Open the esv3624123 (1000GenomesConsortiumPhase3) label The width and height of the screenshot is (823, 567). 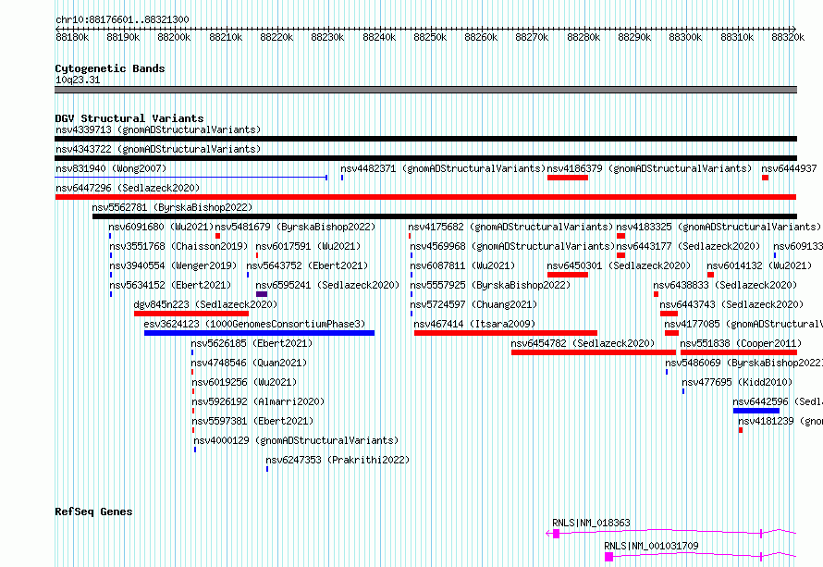pyautogui.click(x=254, y=324)
